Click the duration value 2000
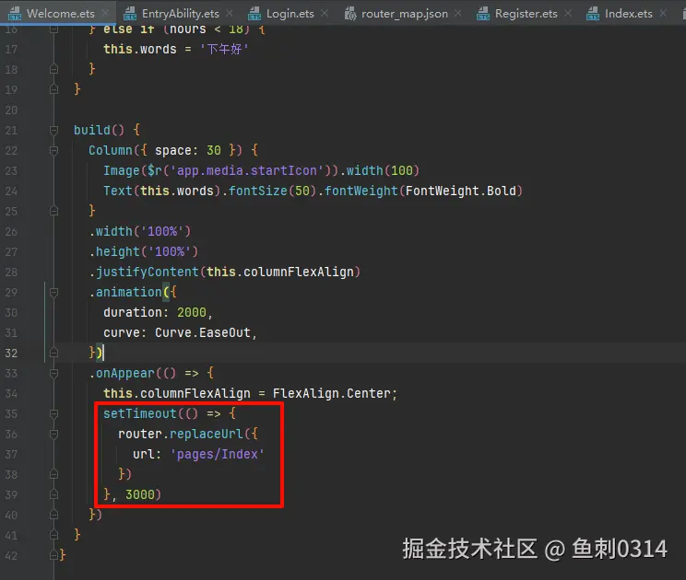 (x=192, y=312)
